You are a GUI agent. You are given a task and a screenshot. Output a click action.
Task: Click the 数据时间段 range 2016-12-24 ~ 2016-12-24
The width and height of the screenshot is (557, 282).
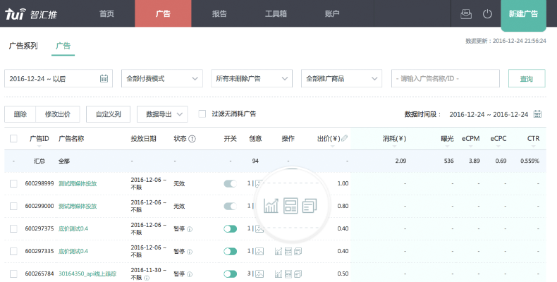(x=489, y=114)
